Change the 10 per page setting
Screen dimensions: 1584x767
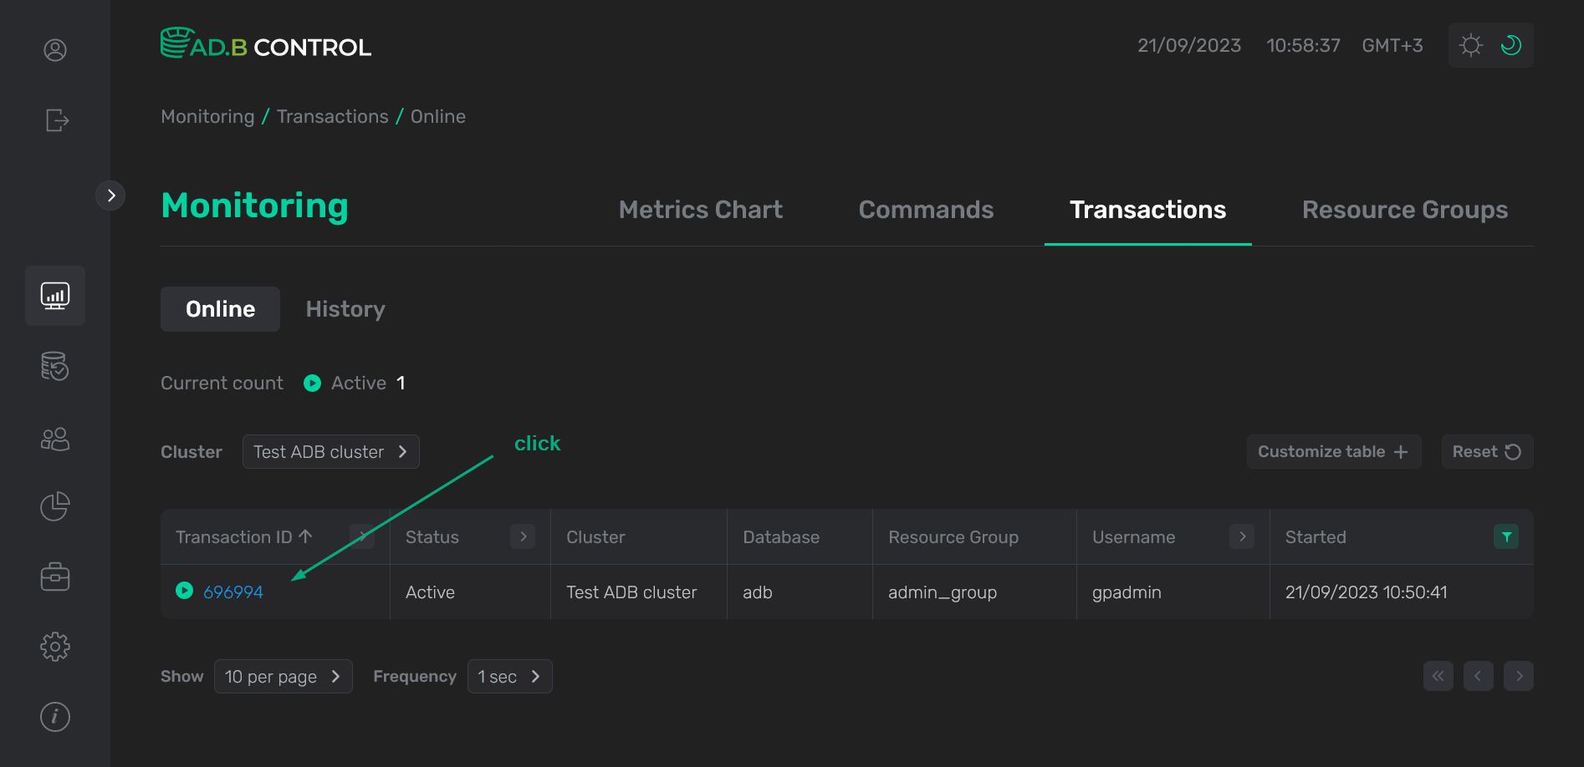(283, 676)
